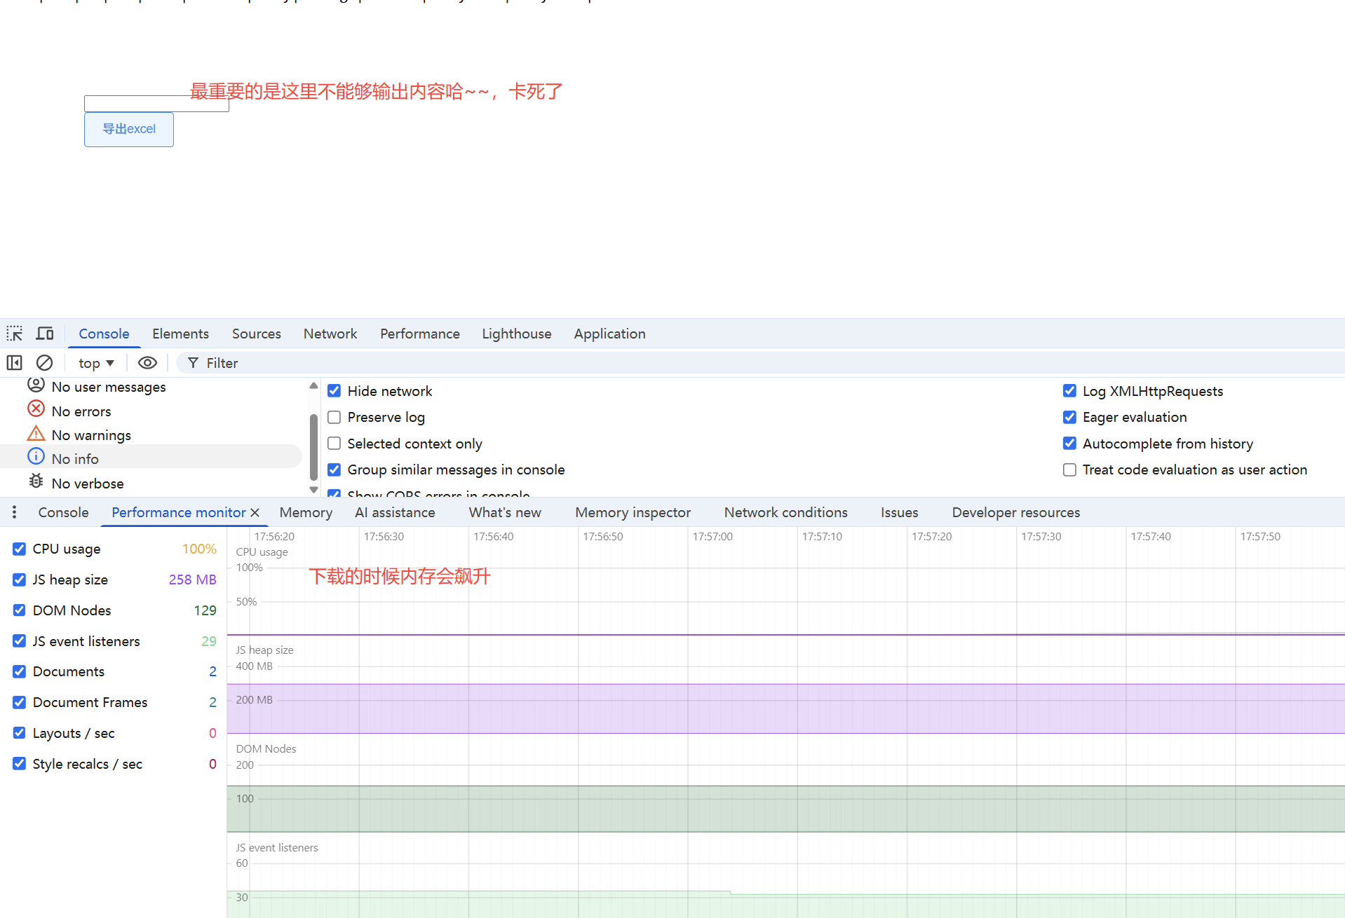Viewport: 1345px width, 918px height.
Task: Click the 17:57:00 timeline label
Action: pyautogui.click(x=712, y=537)
